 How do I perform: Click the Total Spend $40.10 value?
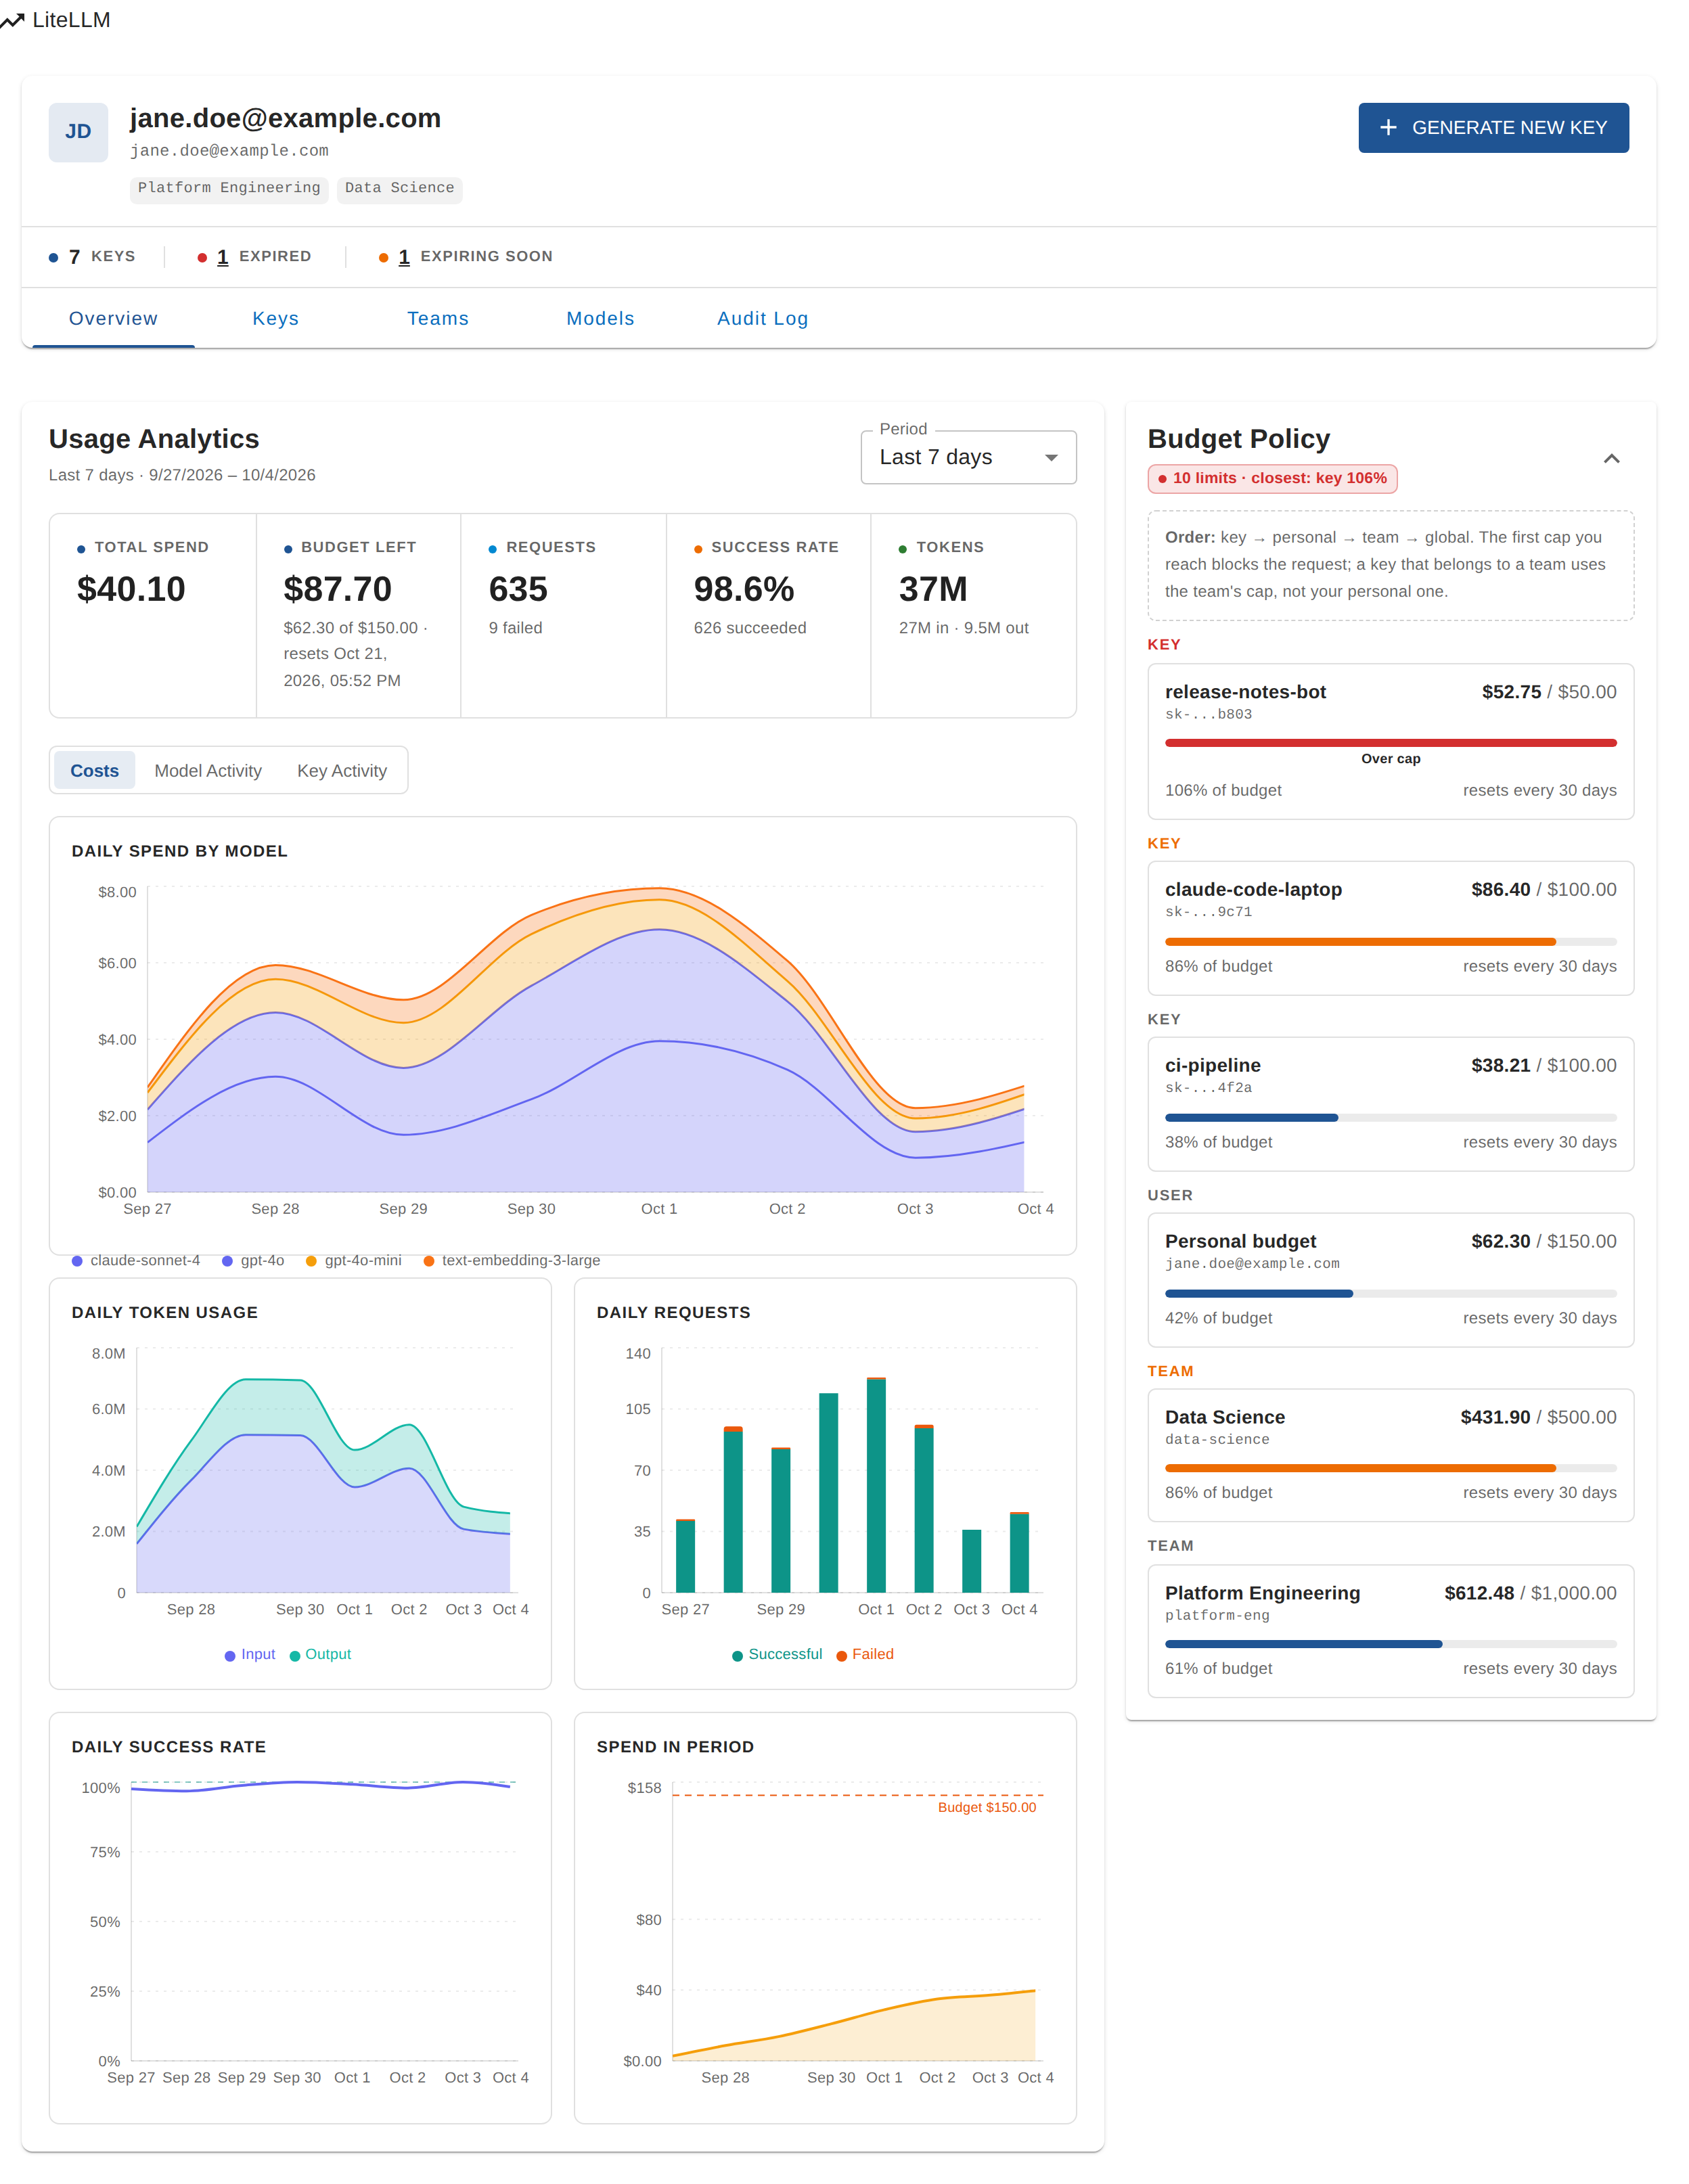131,589
